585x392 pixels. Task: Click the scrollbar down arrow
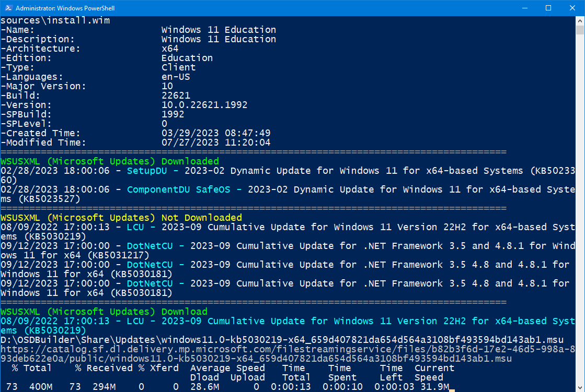pos(580,387)
